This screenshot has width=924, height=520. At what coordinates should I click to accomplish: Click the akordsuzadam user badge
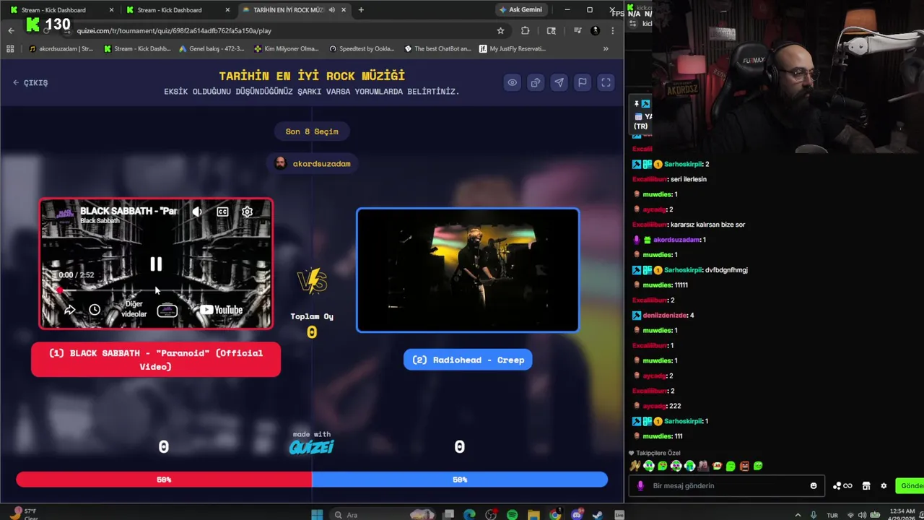[x=312, y=164]
